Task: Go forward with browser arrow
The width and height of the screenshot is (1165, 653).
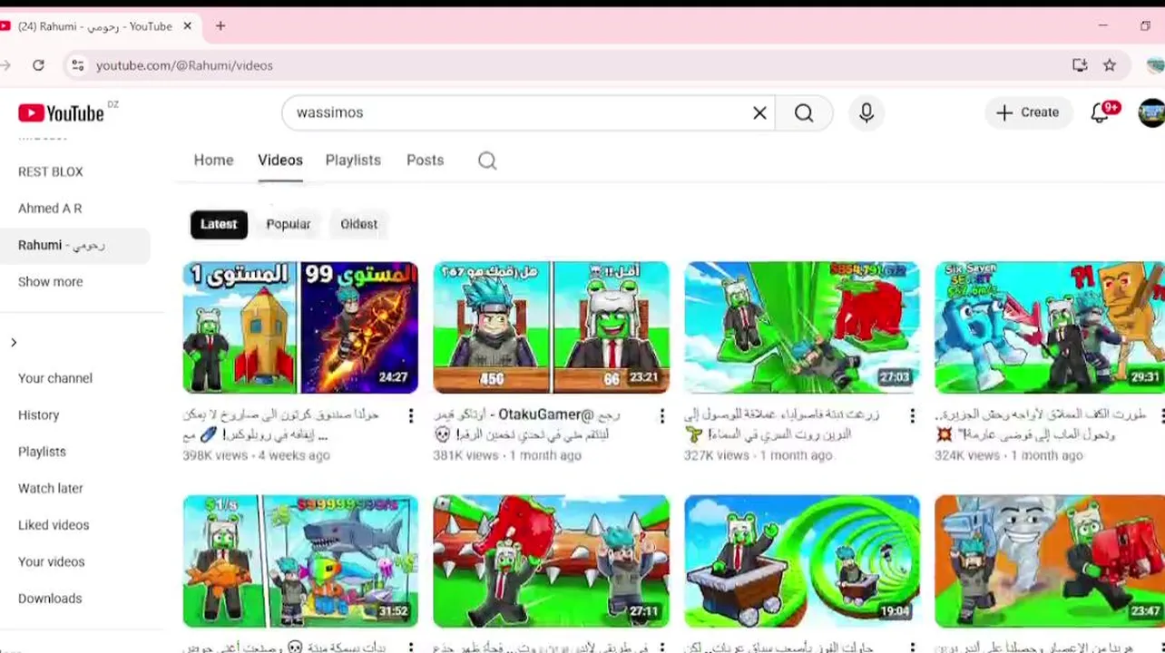Action: [x=6, y=65]
